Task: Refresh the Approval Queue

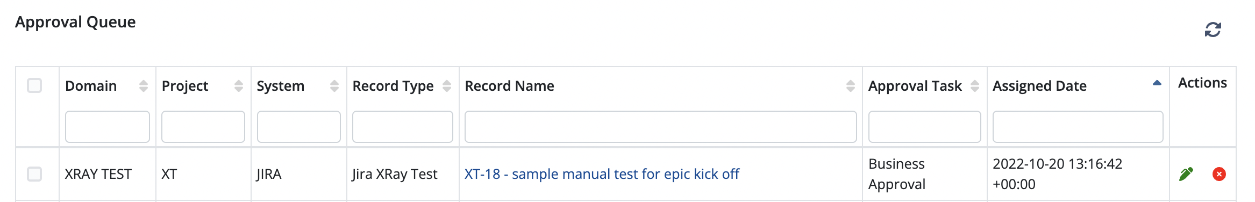Action: click(x=1213, y=30)
